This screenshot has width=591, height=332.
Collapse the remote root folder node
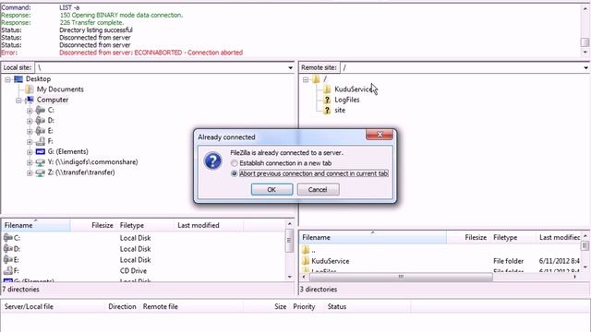coord(306,79)
